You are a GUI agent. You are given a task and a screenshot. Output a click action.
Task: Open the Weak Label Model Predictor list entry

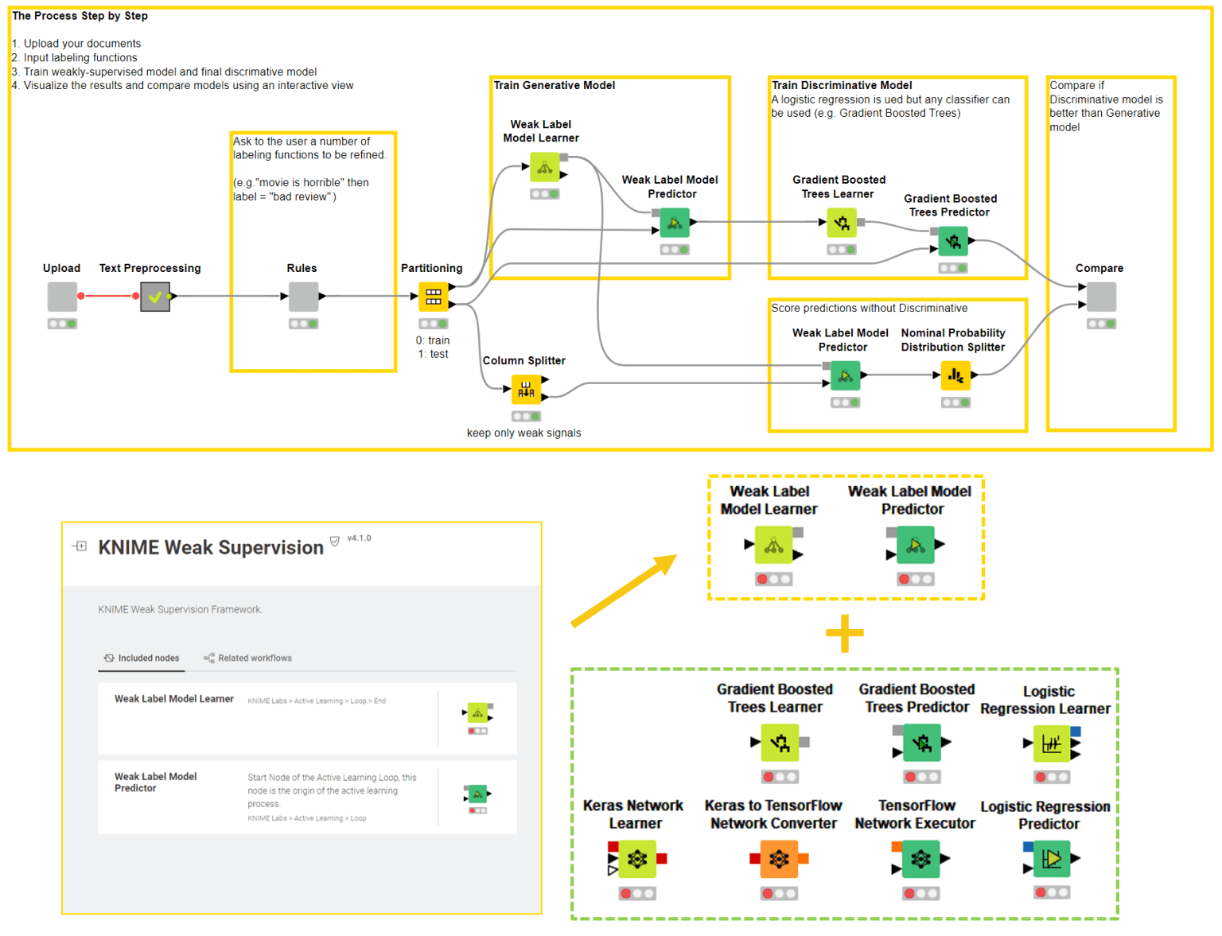[x=307, y=798]
